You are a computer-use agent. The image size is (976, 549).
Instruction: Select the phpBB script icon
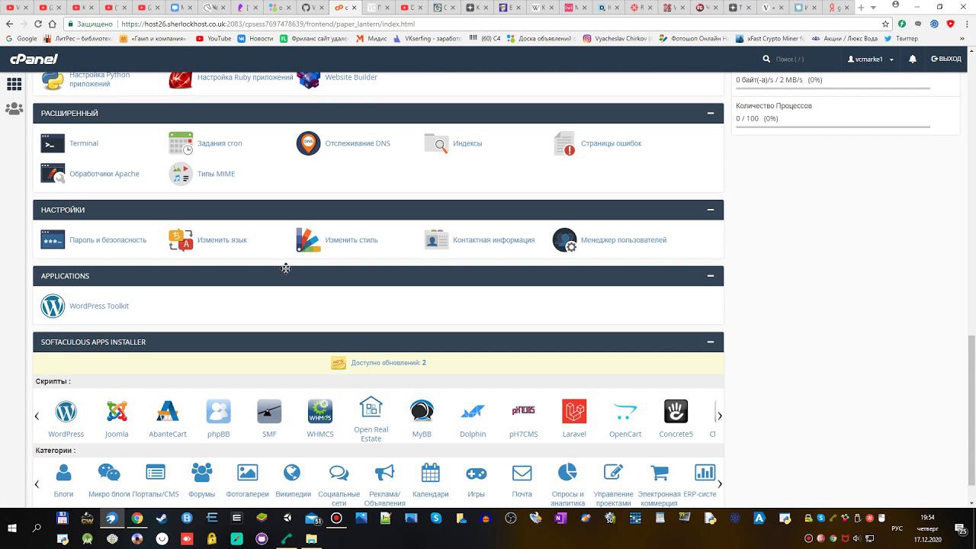point(218,412)
